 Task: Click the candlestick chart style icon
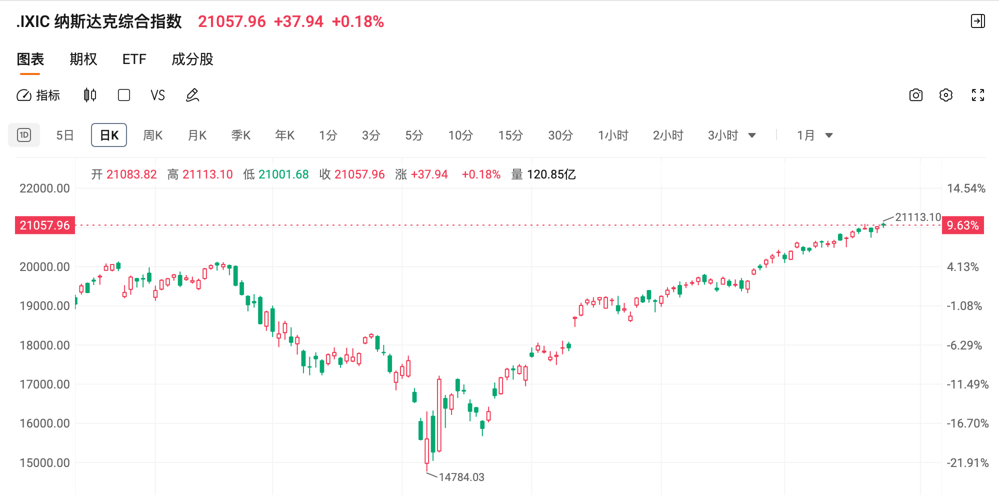(89, 95)
